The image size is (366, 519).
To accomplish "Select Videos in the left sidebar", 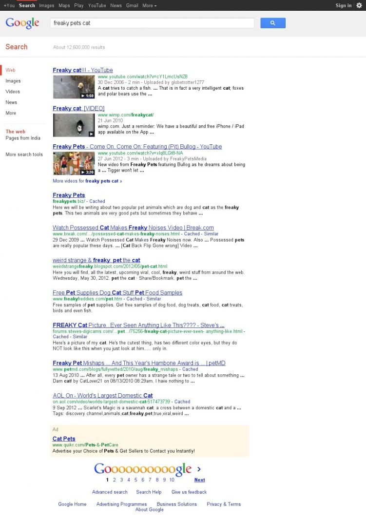I will 13,91.
